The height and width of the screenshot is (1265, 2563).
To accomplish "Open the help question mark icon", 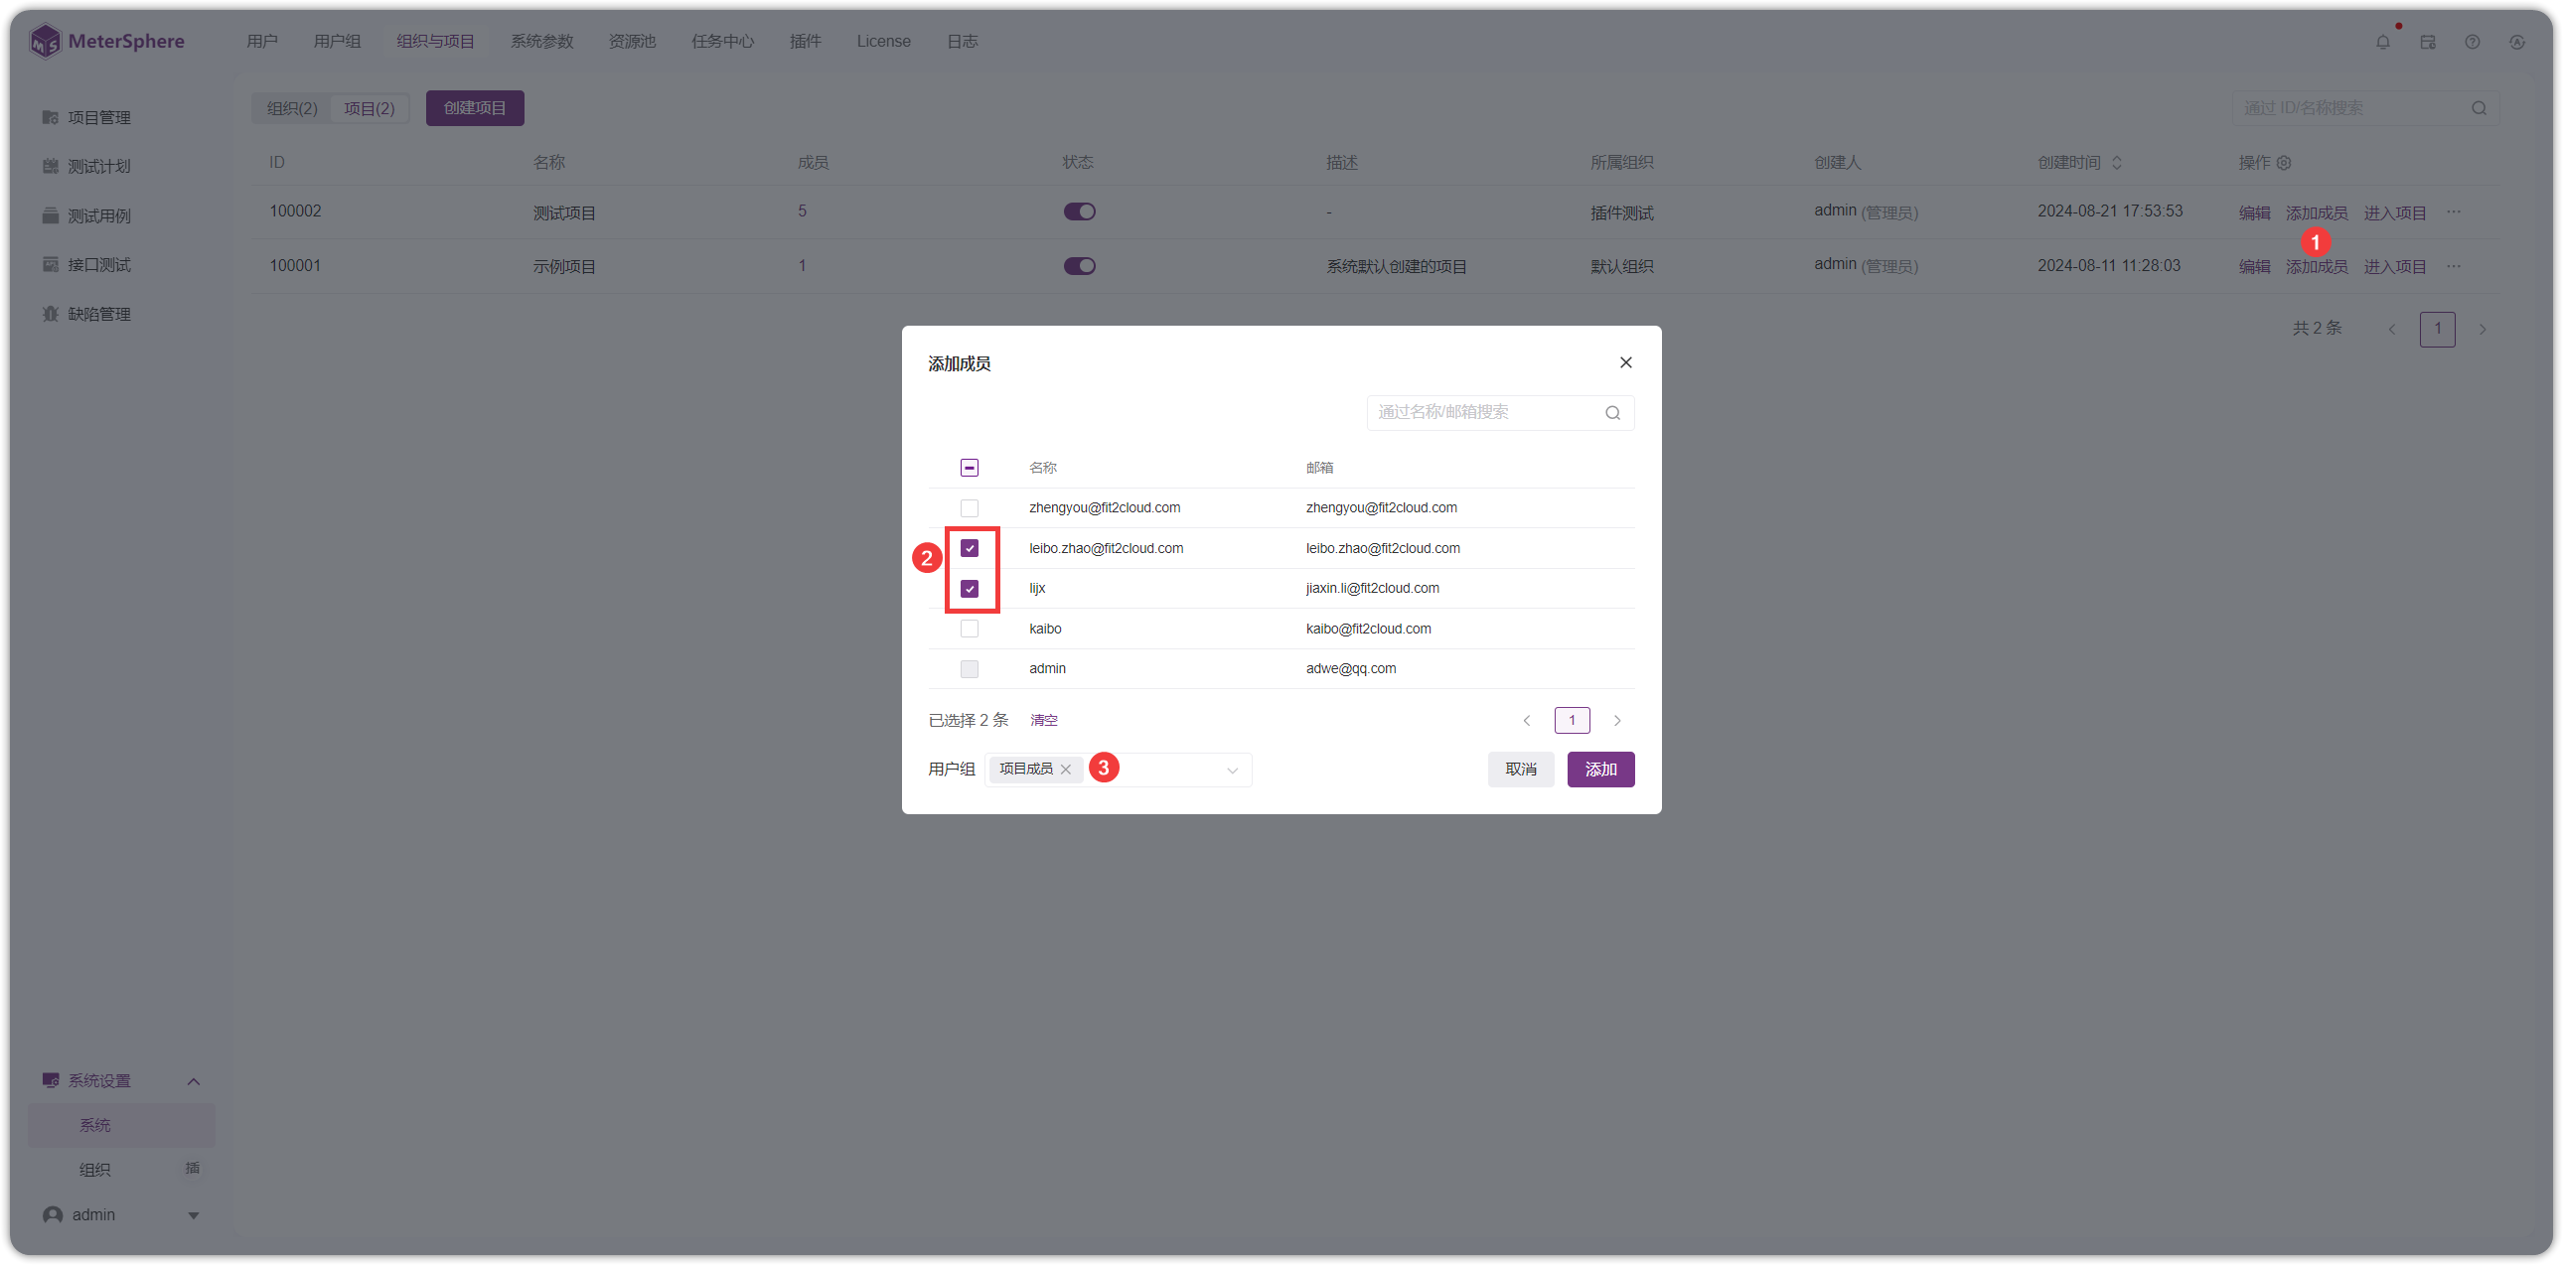I will (x=2473, y=42).
